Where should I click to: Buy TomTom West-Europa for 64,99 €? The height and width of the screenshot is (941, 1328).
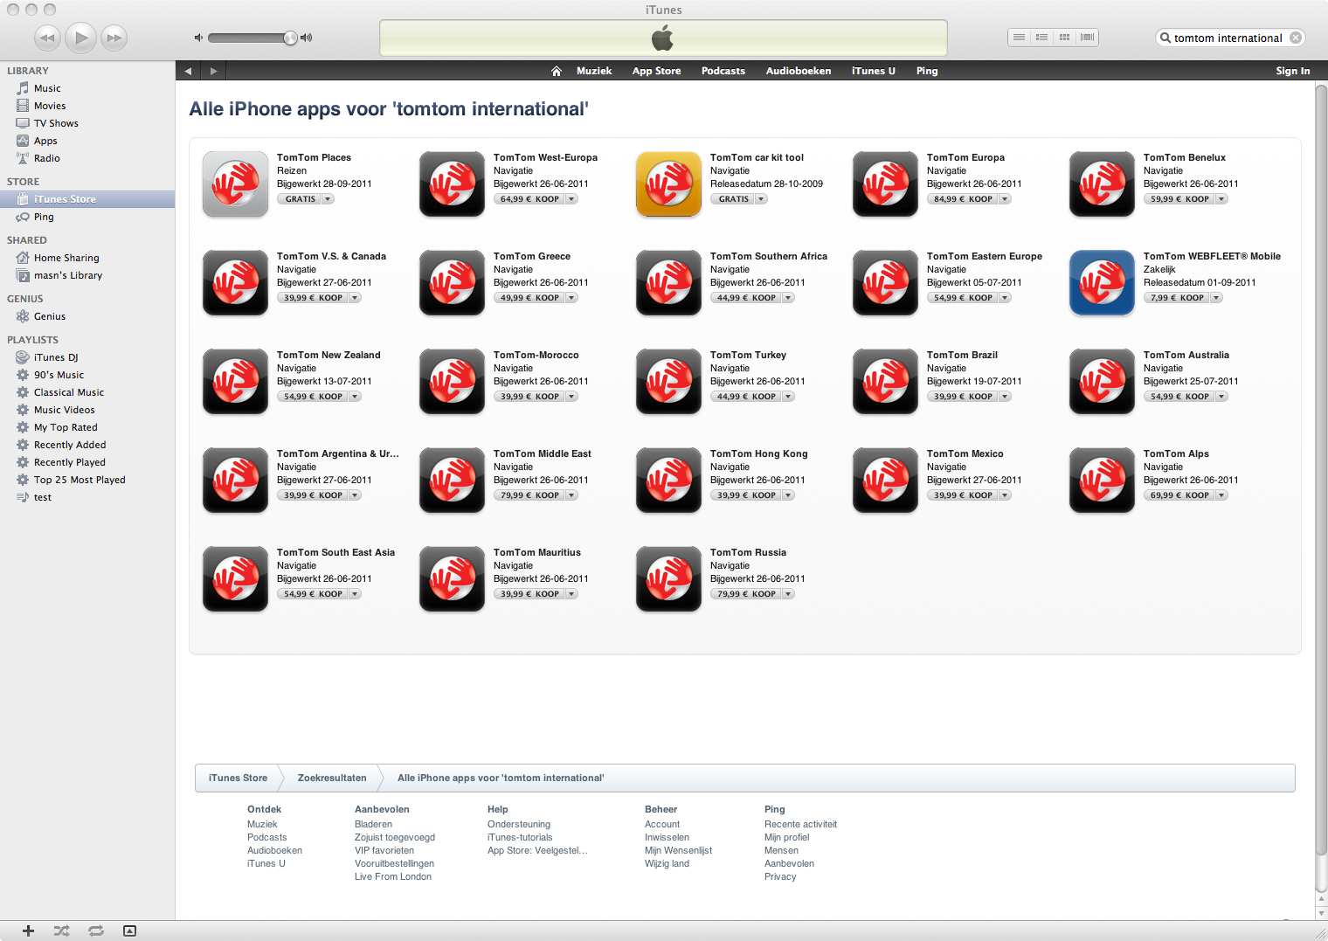529,199
